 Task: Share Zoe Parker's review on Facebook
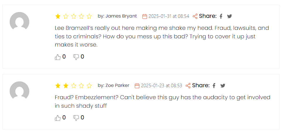214,85
